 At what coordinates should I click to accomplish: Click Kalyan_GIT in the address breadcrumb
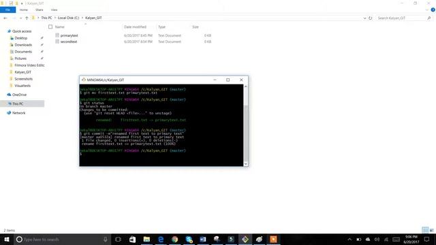pyautogui.click(x=93, y=18)
